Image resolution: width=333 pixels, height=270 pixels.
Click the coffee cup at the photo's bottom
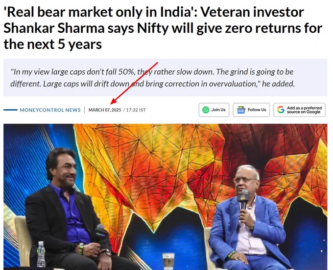coord(168,261)
